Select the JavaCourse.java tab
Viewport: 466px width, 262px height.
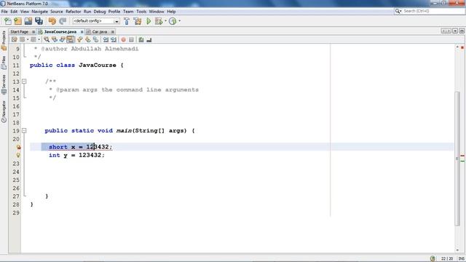60,31
